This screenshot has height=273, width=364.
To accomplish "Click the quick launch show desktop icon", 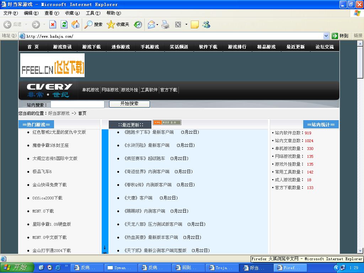I will coord(42,268).
